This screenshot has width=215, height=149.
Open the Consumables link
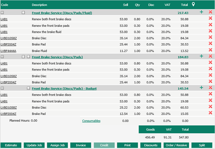(x=91, y=121)
